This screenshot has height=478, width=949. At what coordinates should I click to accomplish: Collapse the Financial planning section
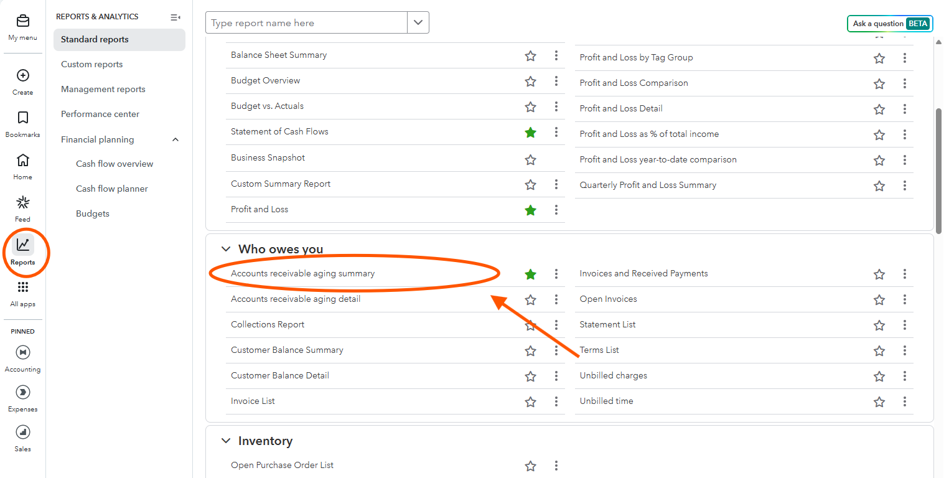tap(175, 139)
